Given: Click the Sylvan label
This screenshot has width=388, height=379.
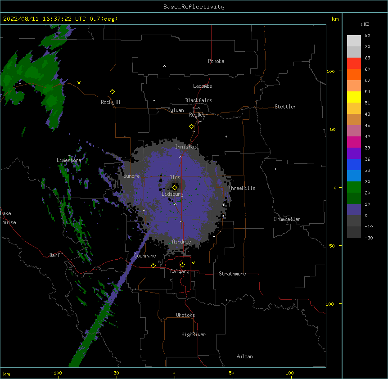Looking at the screenshot, I should [176, 110].
